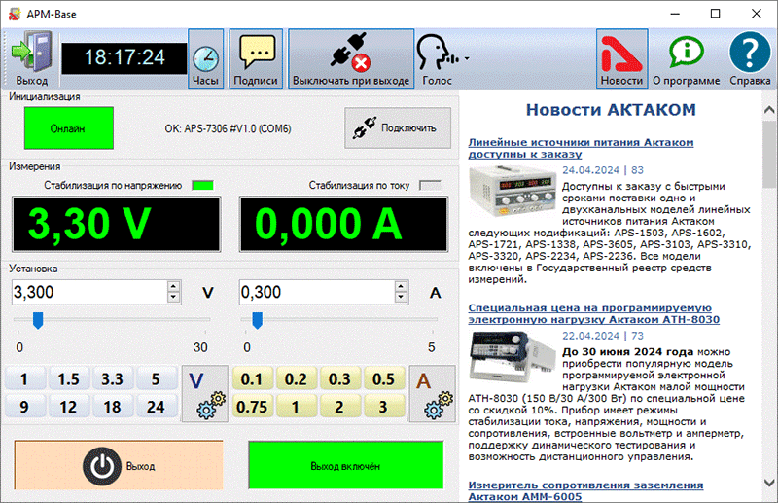Open Справка help question icon
The image size is (778, 503).
(750, 58)
